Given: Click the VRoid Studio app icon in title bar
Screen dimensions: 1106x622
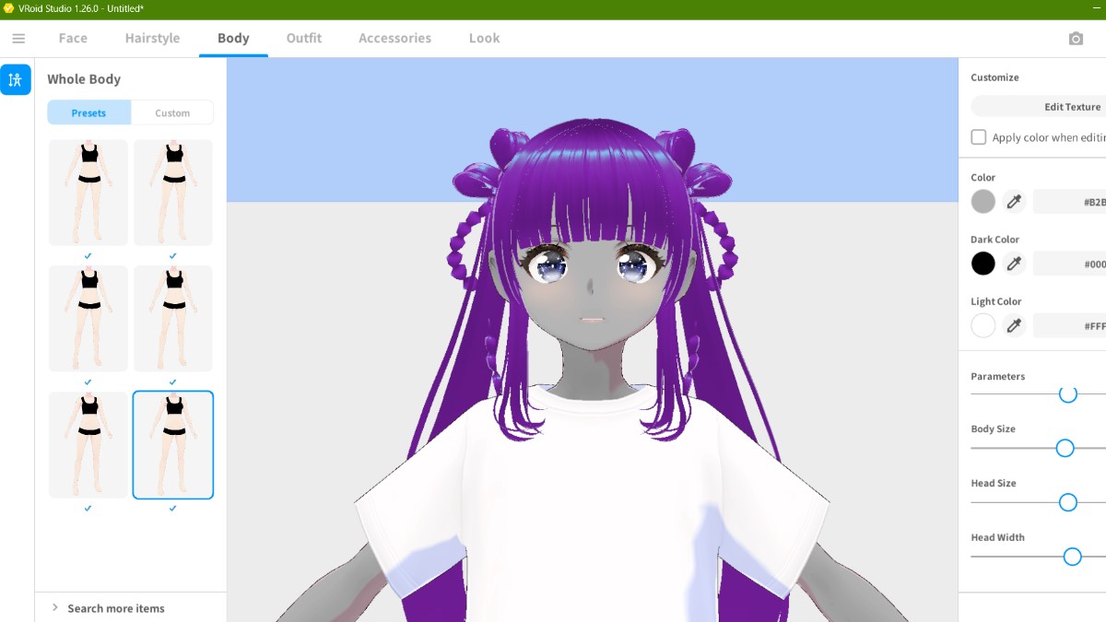Looking at the screenshot, I should click(x=8, y=8).
